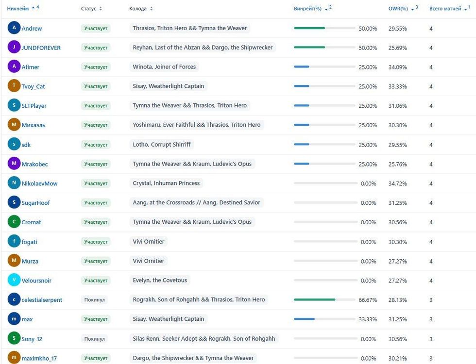This screenshot has width=476, height=364.
Task: Sort by OWR(%) column header
Action: click(398, 9)
